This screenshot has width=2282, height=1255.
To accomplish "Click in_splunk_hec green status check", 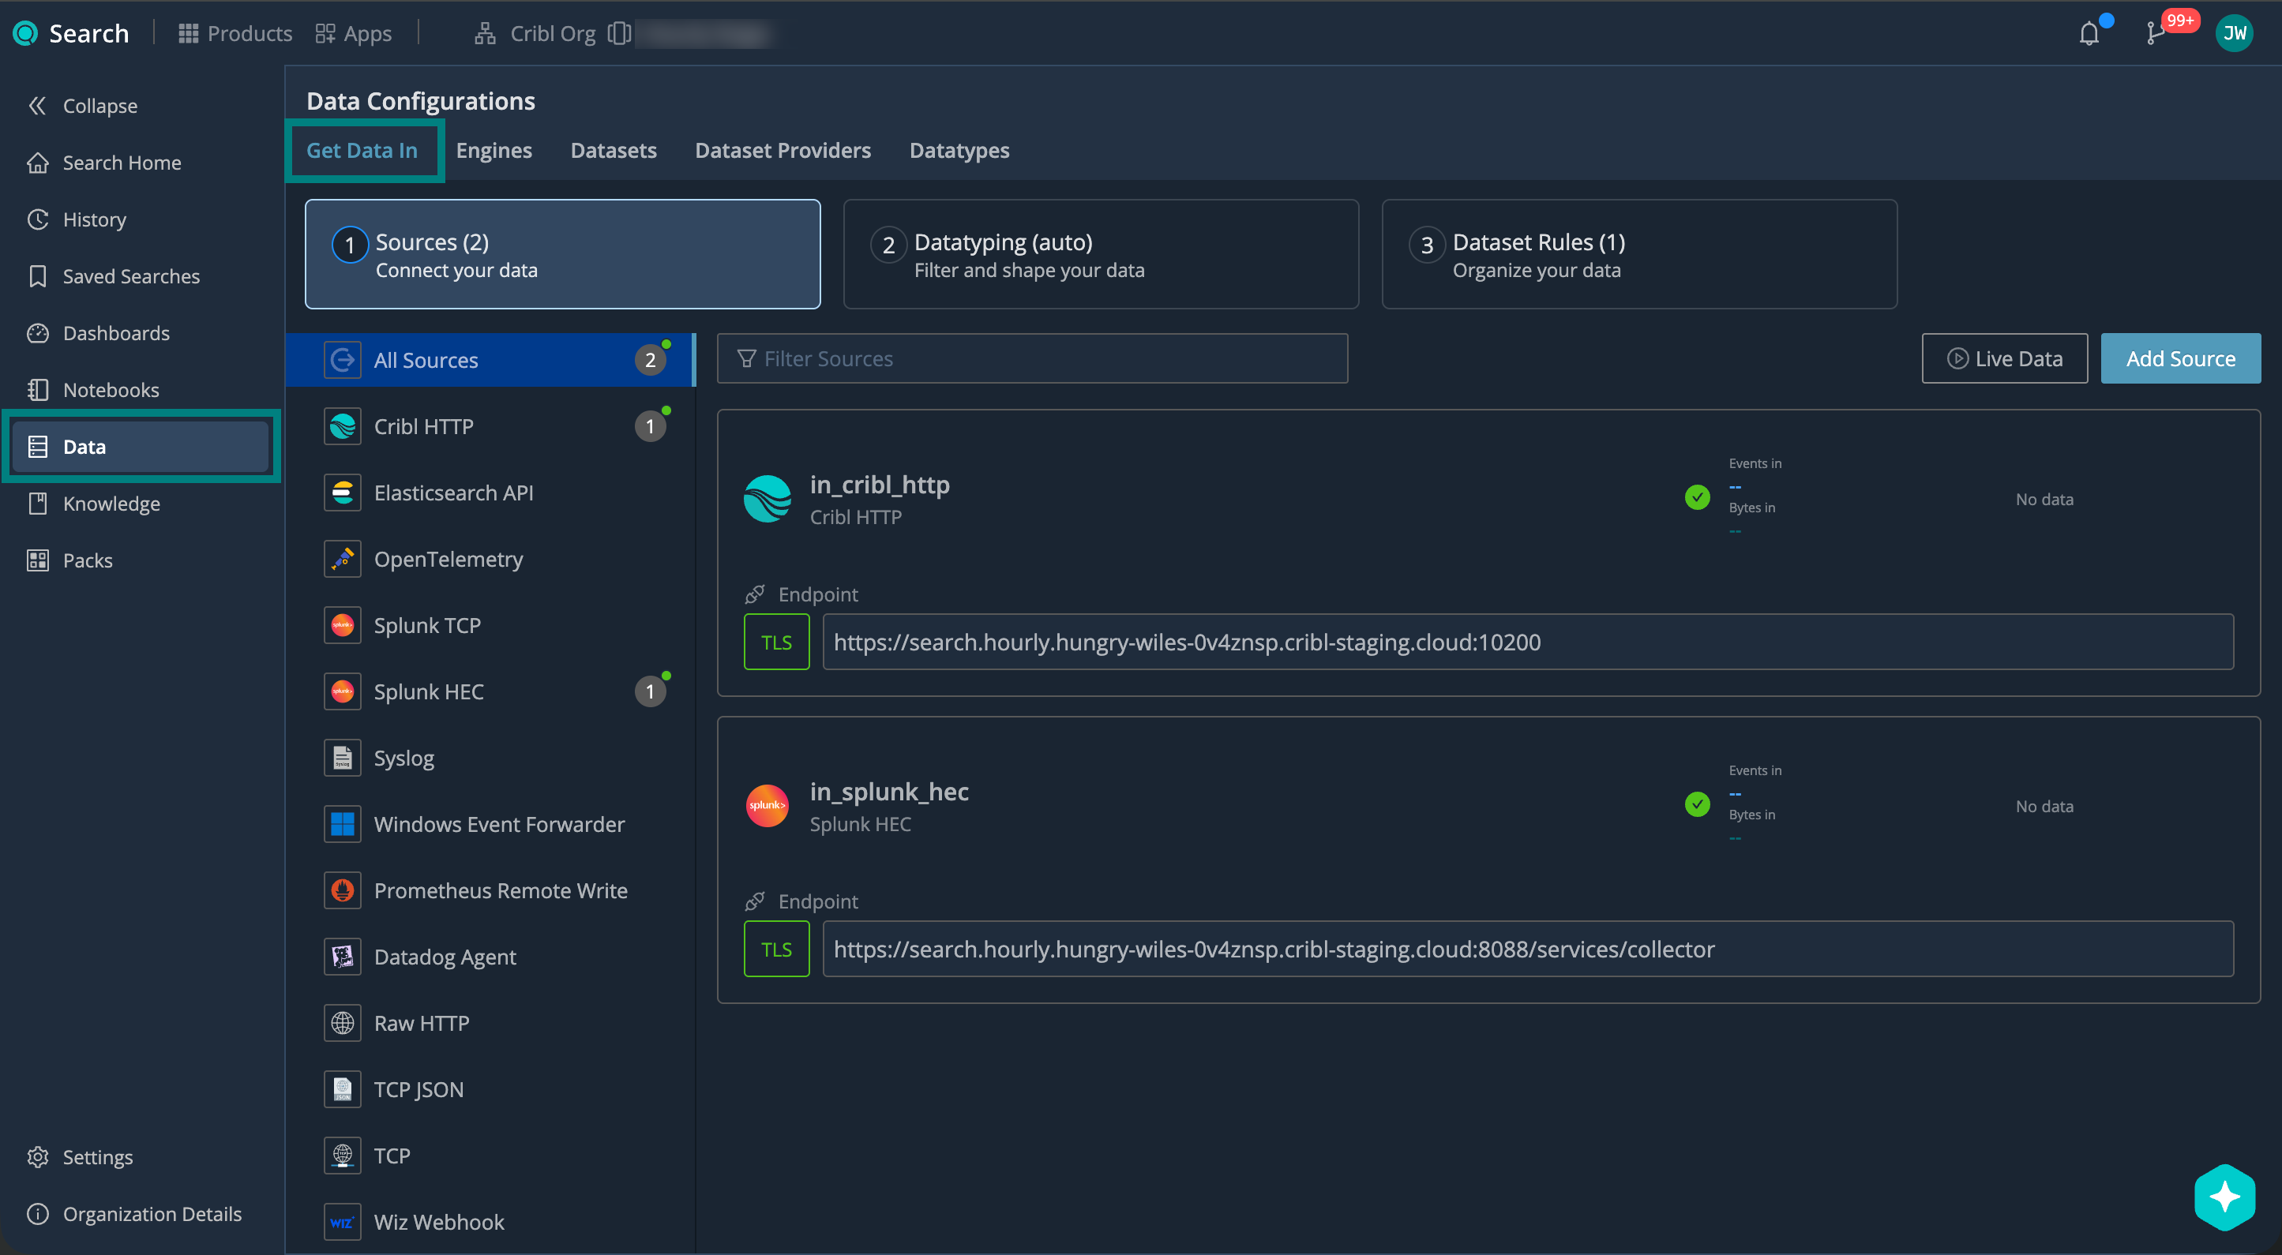I will tap(1696, 804).
